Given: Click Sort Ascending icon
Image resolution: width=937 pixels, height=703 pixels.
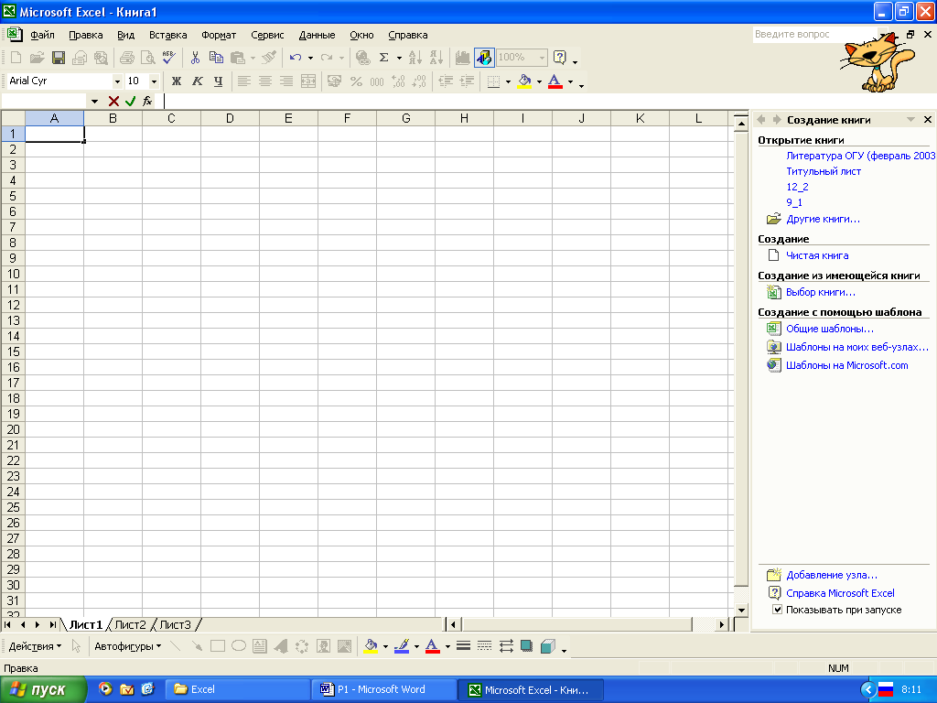Looking at the screenshot, I should [415, 58].
